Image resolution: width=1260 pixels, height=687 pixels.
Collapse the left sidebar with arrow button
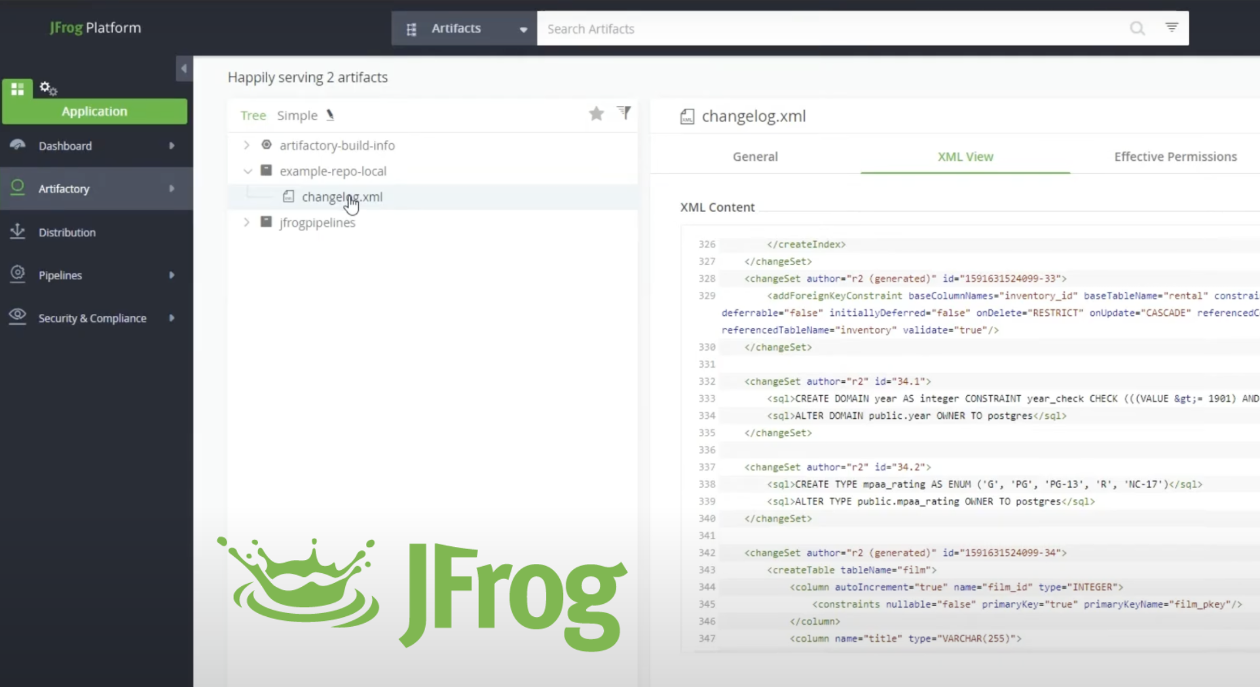tap(184, 68)
